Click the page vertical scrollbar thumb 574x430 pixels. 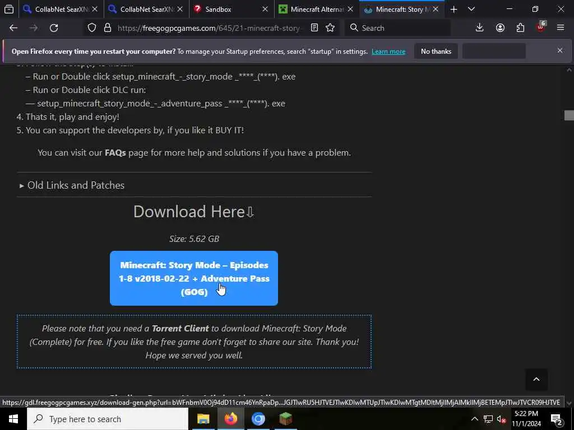pyautogui.click(x=569, y=115)
